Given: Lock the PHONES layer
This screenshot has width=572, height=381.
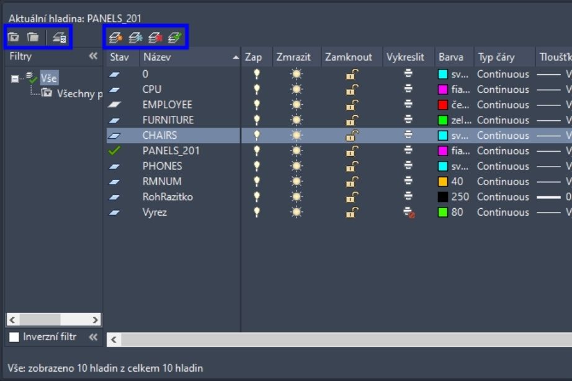Looking at the screenshot, I should pos(352,166).
